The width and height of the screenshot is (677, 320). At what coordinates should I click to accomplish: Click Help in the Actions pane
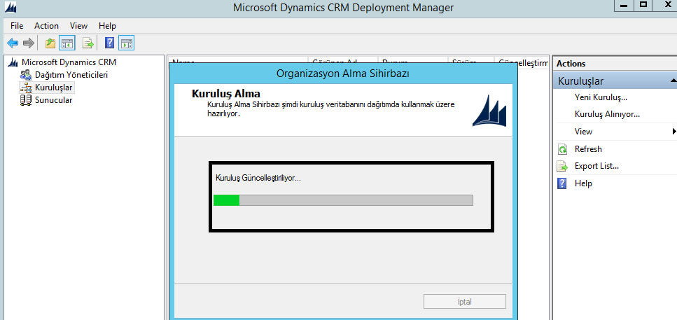pyautogui.click(x=583, y=183)
